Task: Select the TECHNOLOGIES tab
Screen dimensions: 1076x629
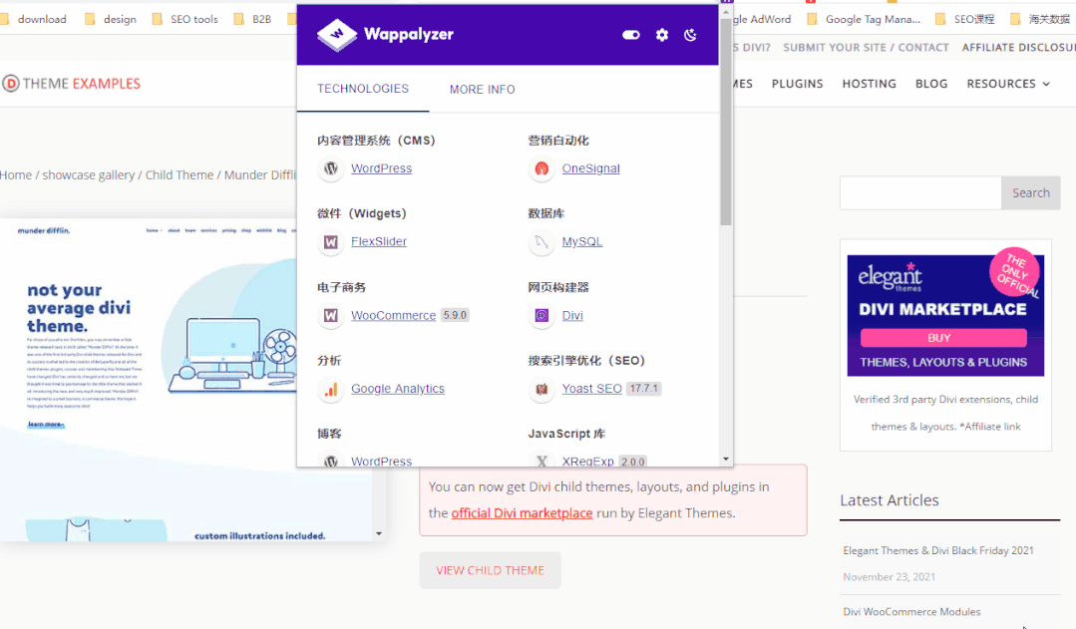Action: coord(363,89)
